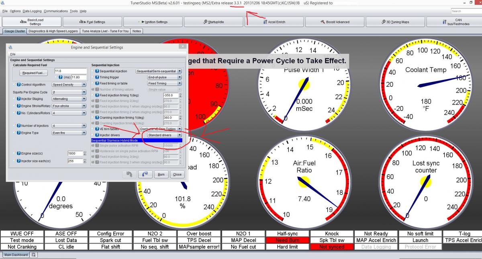Click the Required Fuel 11.8 input field
Viewport: 482px width, 259px height.
pos(70,71)
